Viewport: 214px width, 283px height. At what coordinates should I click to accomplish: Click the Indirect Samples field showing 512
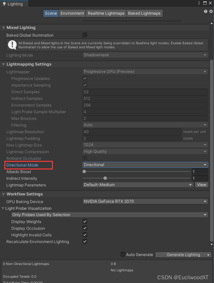(x=145, y=98)
